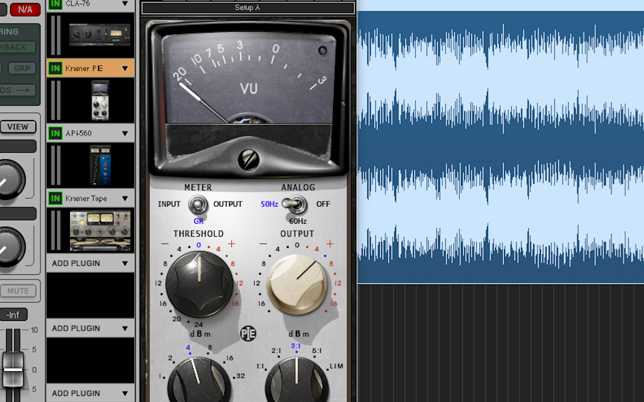The height and width of the screenshot is (402, 644).
Task: Click the lower round knob in mixer strip
Action: pos(7,247)
